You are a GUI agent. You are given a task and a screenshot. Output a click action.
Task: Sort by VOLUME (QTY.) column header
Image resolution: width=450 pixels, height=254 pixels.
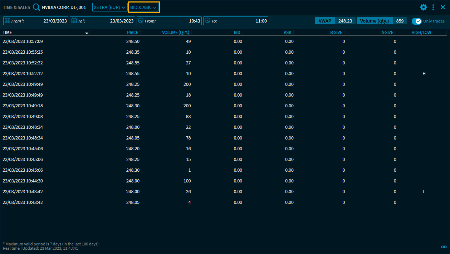coord(175,33)
